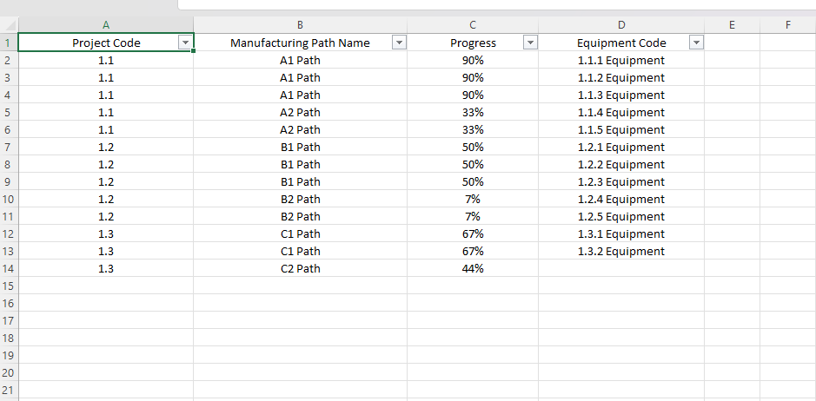Select the 7% cell in row 11

click(x=473, y=216)
